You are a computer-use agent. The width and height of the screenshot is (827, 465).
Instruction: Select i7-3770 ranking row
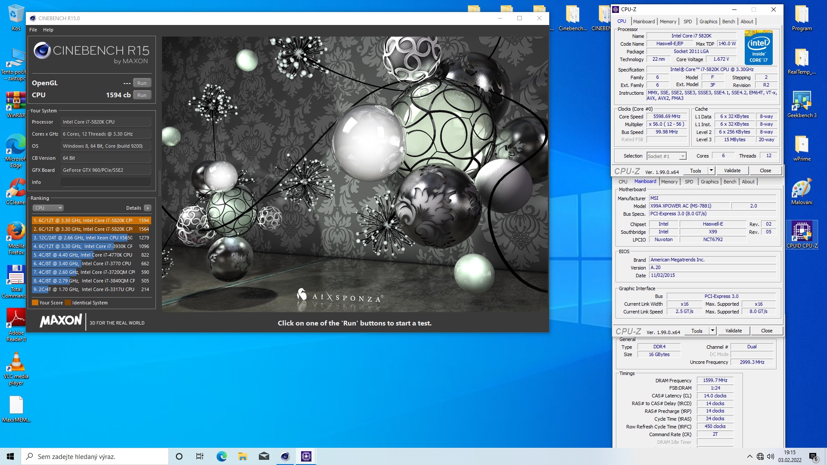pos(91,263)
